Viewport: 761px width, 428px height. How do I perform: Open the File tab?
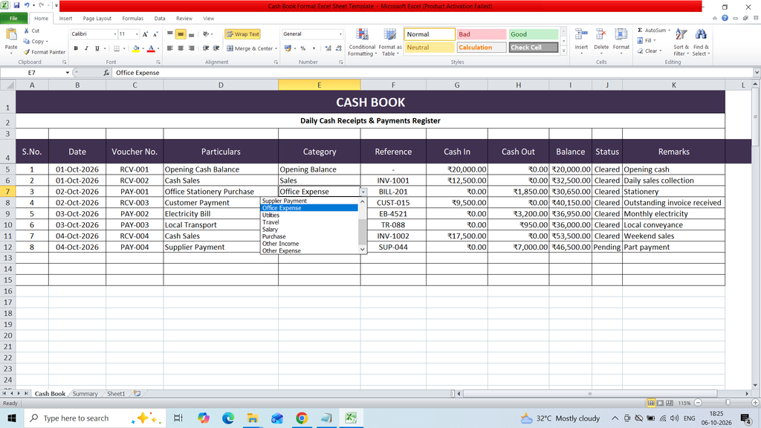13,19
